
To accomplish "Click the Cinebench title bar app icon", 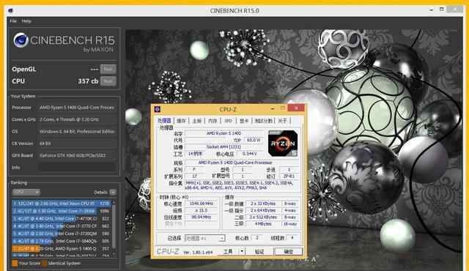I will click(x=10, y=10).
